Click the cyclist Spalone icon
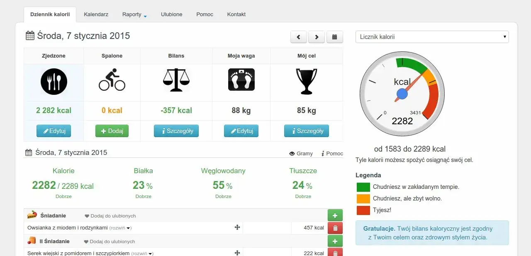The width and height of the screenshot is (531, 256). [x=112, y=81]
